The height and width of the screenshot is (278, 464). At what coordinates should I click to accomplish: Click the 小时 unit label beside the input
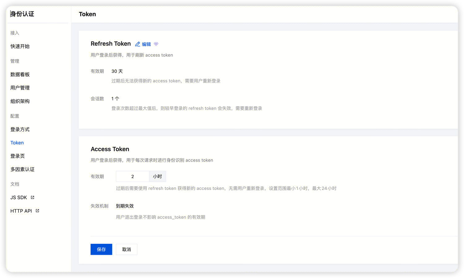157,176
